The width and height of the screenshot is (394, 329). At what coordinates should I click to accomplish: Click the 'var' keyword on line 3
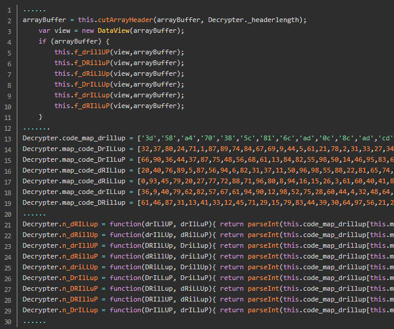pyautogui.click(x=44, y=30)
